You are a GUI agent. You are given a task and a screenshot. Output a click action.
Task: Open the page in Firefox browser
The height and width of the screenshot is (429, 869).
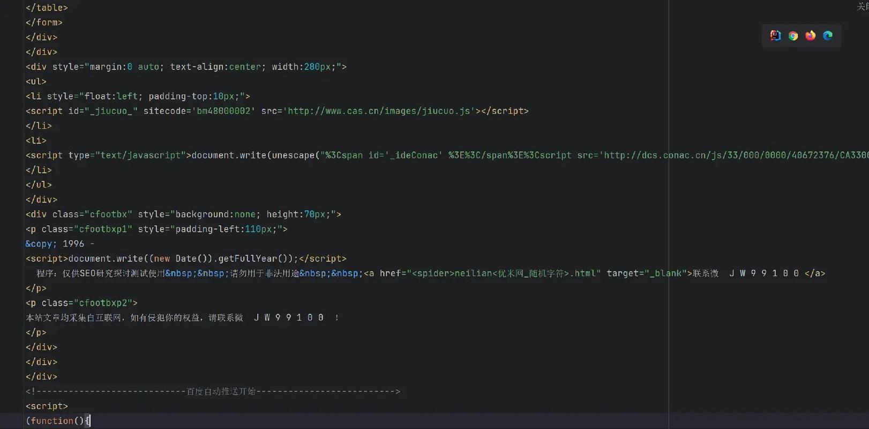pos(811,35)
